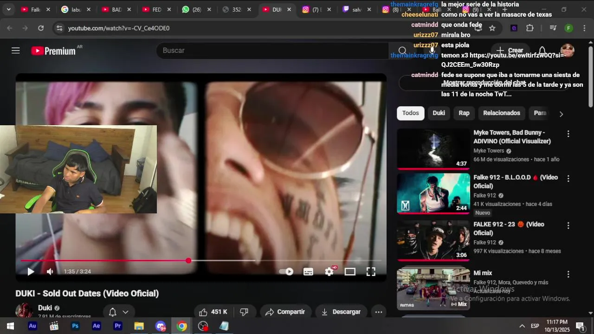Open the account avatar menu

(x=567, y=51)
